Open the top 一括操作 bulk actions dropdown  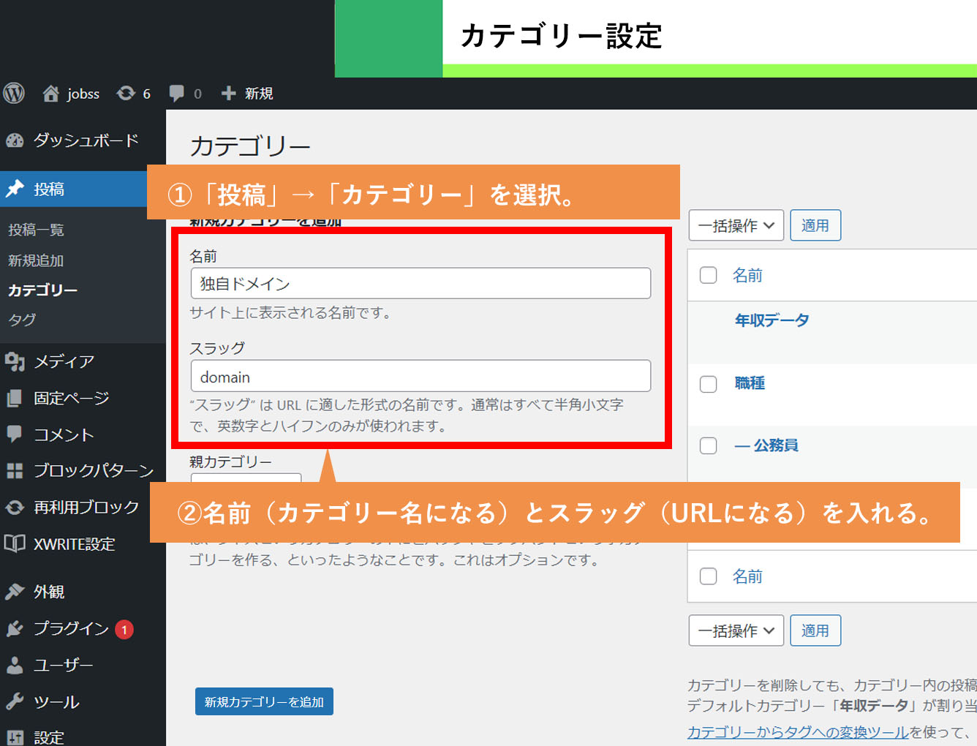click(736, 225)
